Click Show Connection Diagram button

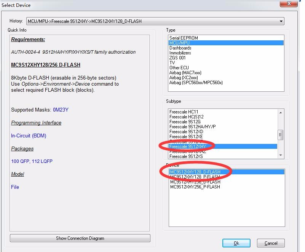click(x=80, y=238)
